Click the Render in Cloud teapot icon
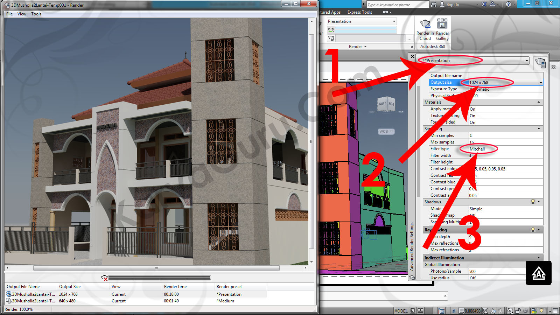This screenshot has height=315, width=560. (x=425, y=24)
